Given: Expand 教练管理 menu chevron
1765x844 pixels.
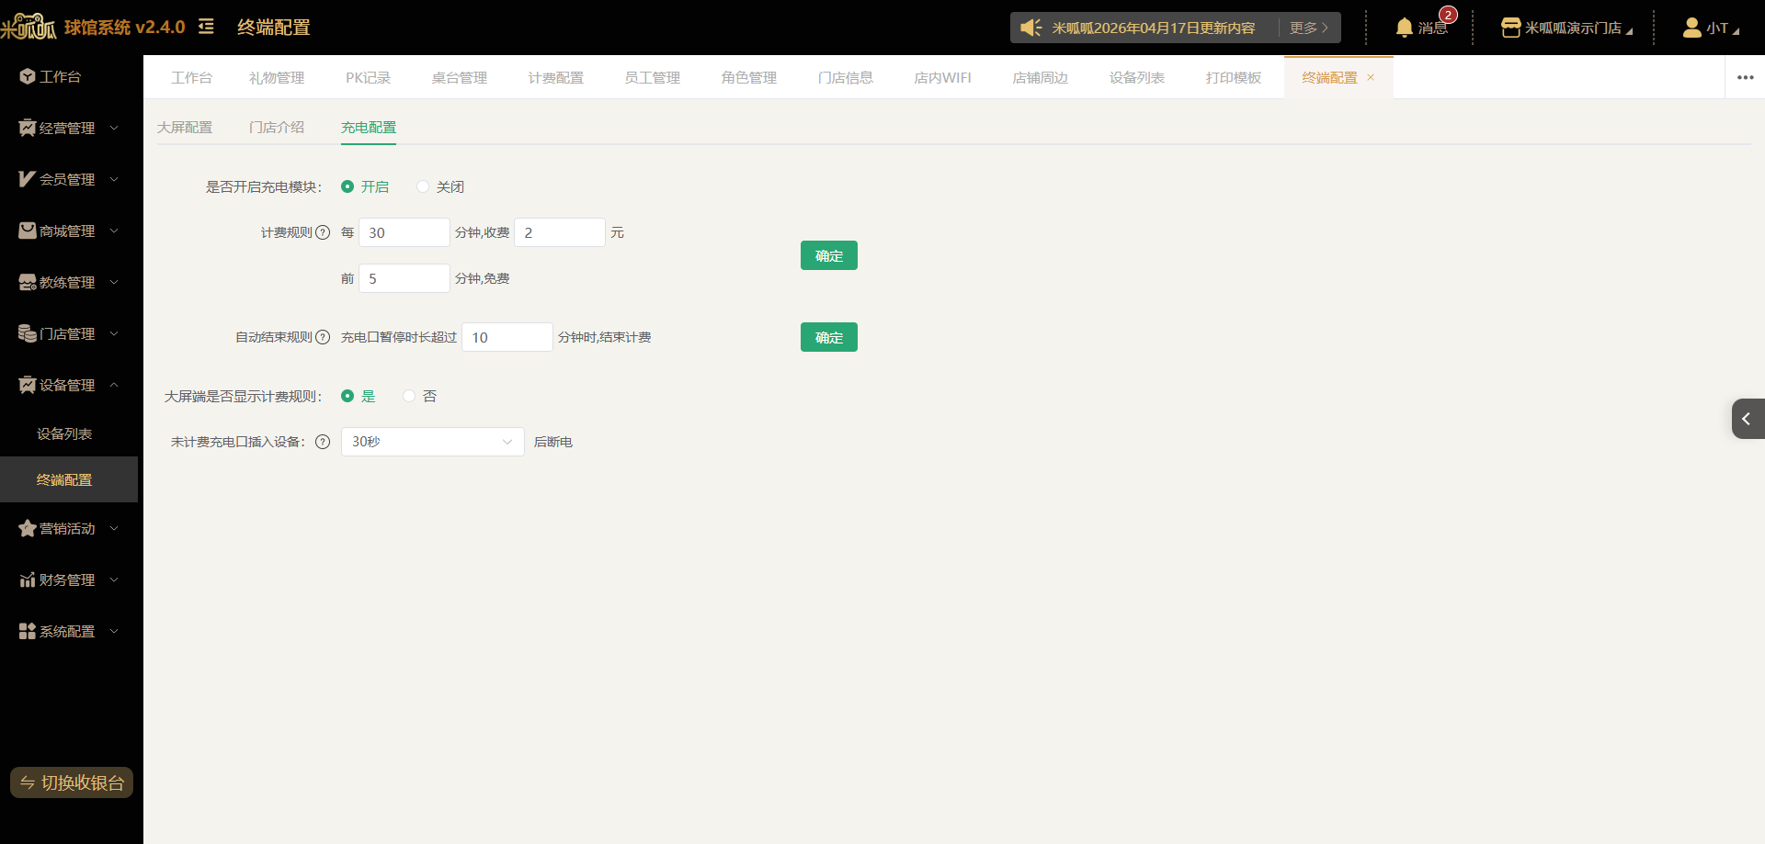Looking at the screenshot, I should coord(114,282).
